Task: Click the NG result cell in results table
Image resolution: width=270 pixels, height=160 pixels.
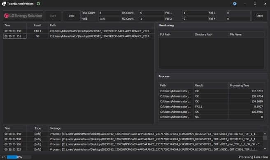Action: pyautogui.click(x=37, y=36)
